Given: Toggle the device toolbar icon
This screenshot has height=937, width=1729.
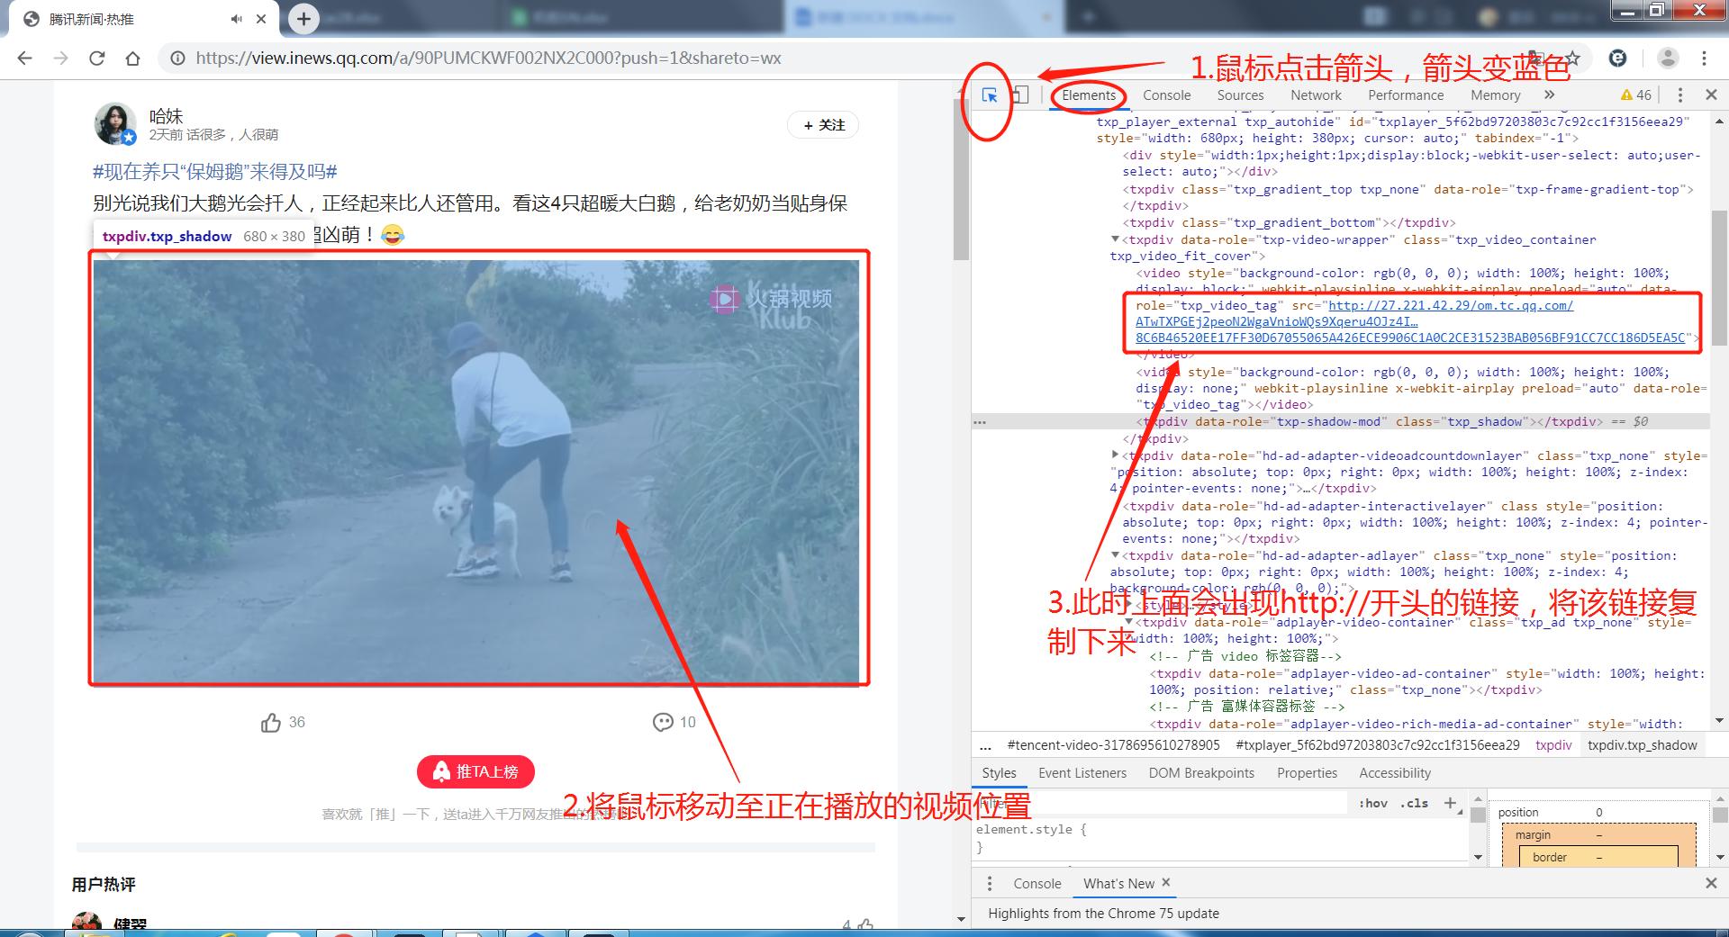Looking at the screenshot, I should click(1019, 95).
